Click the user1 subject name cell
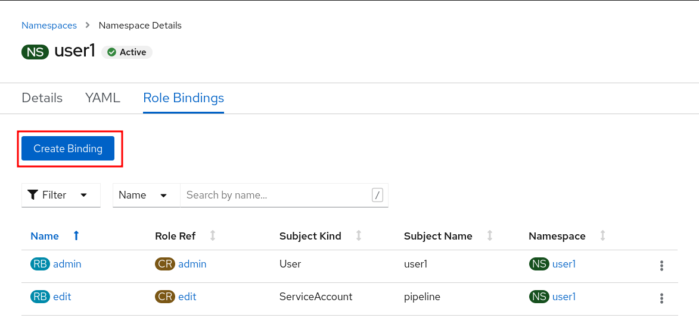The width and height of the screenshot is (699, 321). point(415,264)
